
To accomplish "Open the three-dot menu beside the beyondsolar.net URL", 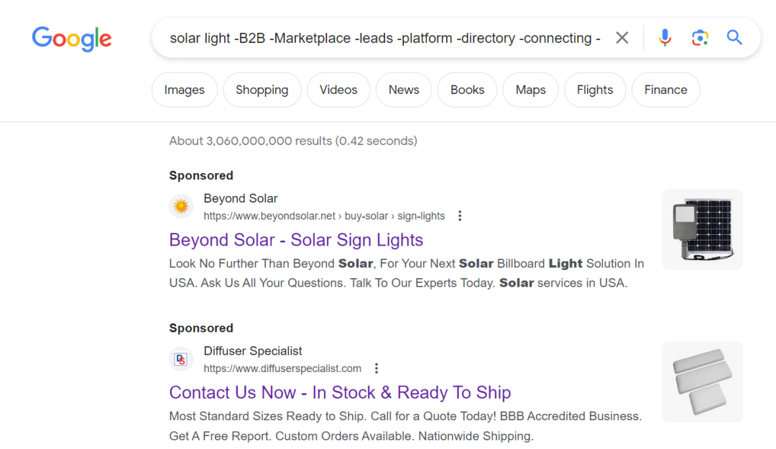I will (461, 216).
